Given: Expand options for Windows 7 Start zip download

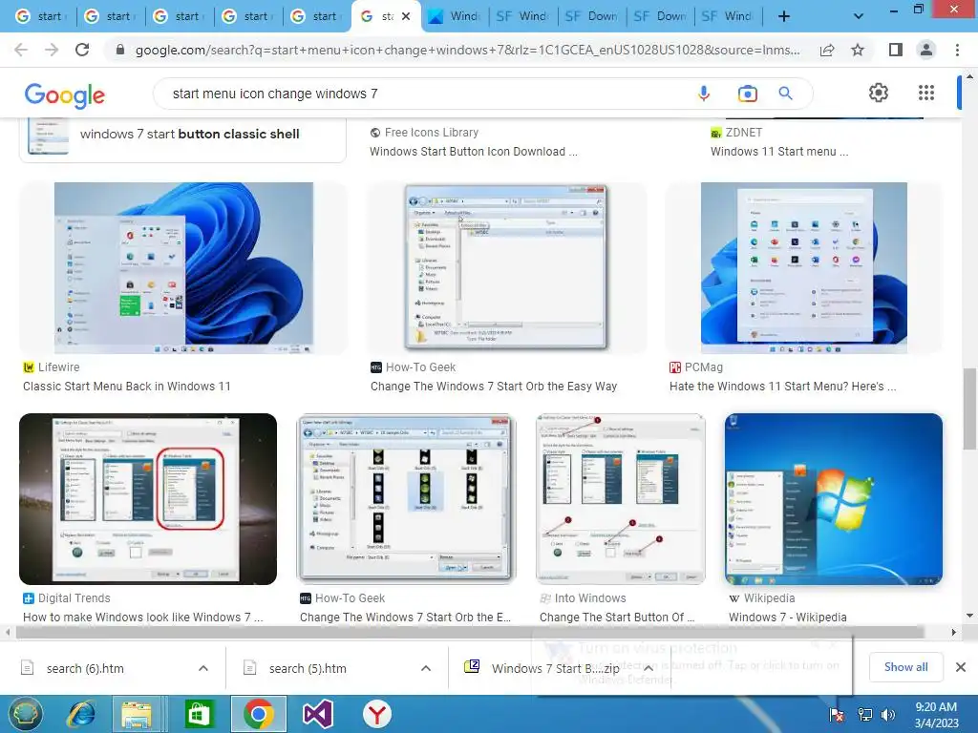Looking at the screenshot, I should point(648,668).
